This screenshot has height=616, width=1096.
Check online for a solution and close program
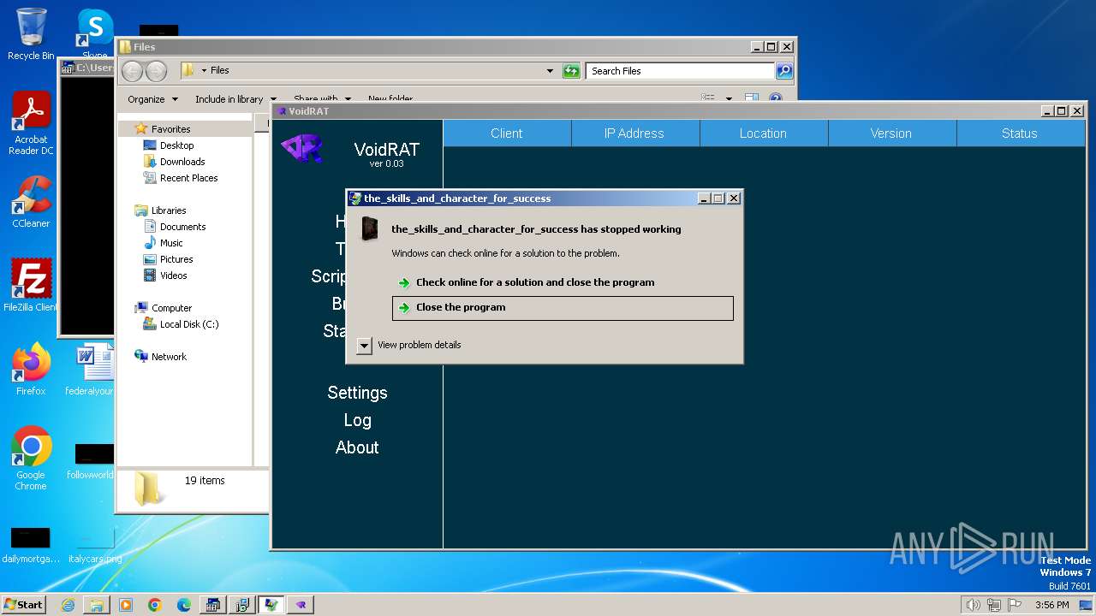(x=563, y=282)
